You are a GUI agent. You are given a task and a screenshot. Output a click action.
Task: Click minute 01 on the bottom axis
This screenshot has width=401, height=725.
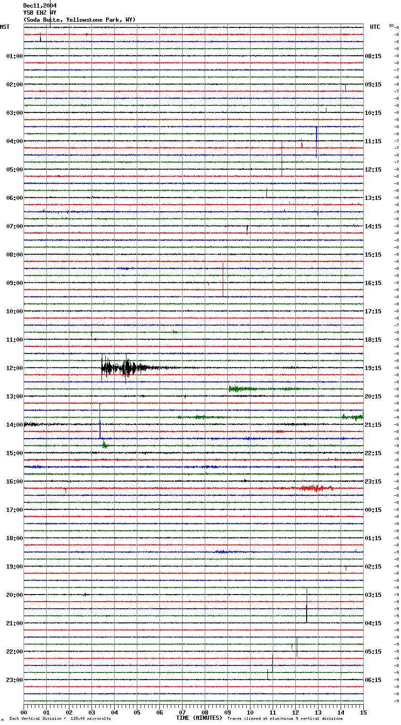(x=46, y=712)
